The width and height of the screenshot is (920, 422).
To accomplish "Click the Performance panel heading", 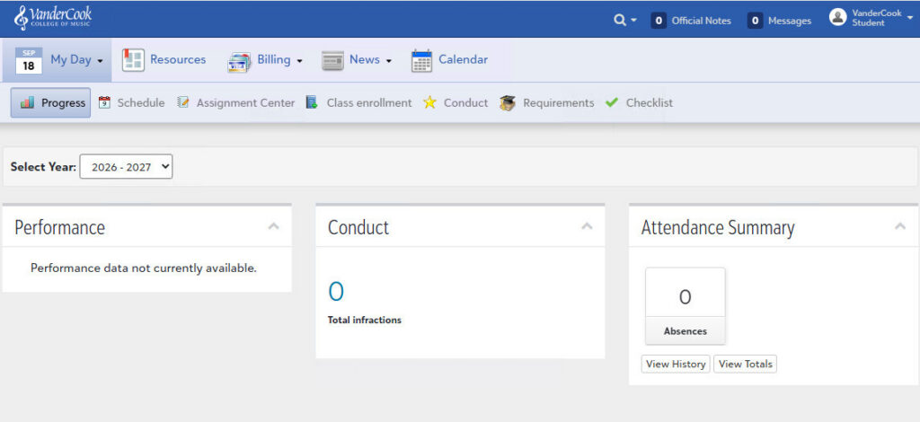I will coord(60,227).
